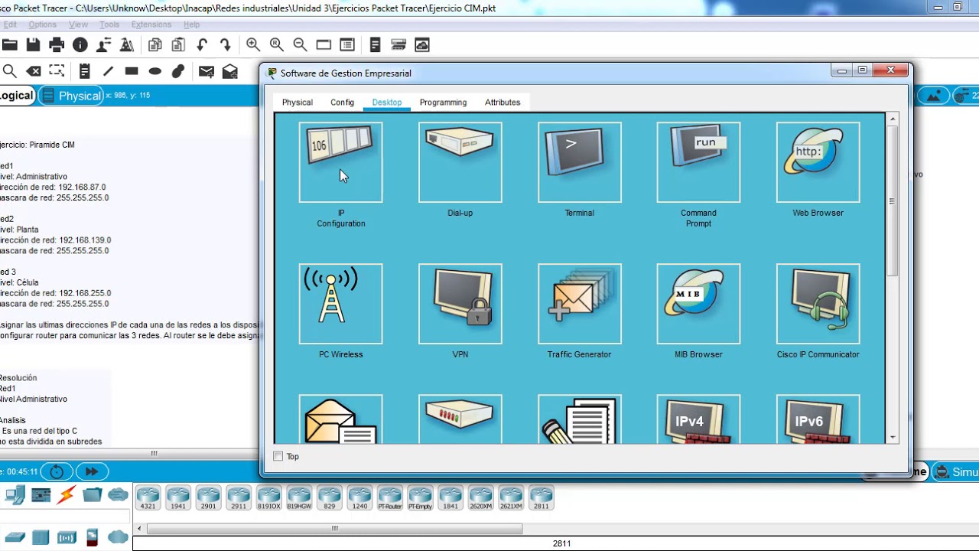Click the Fast Forward Time button
Image resolution: width=979 pixels, height=551 pixels.
pos(92,471)
